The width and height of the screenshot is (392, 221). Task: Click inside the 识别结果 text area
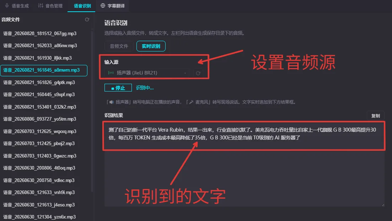point(244,164)
